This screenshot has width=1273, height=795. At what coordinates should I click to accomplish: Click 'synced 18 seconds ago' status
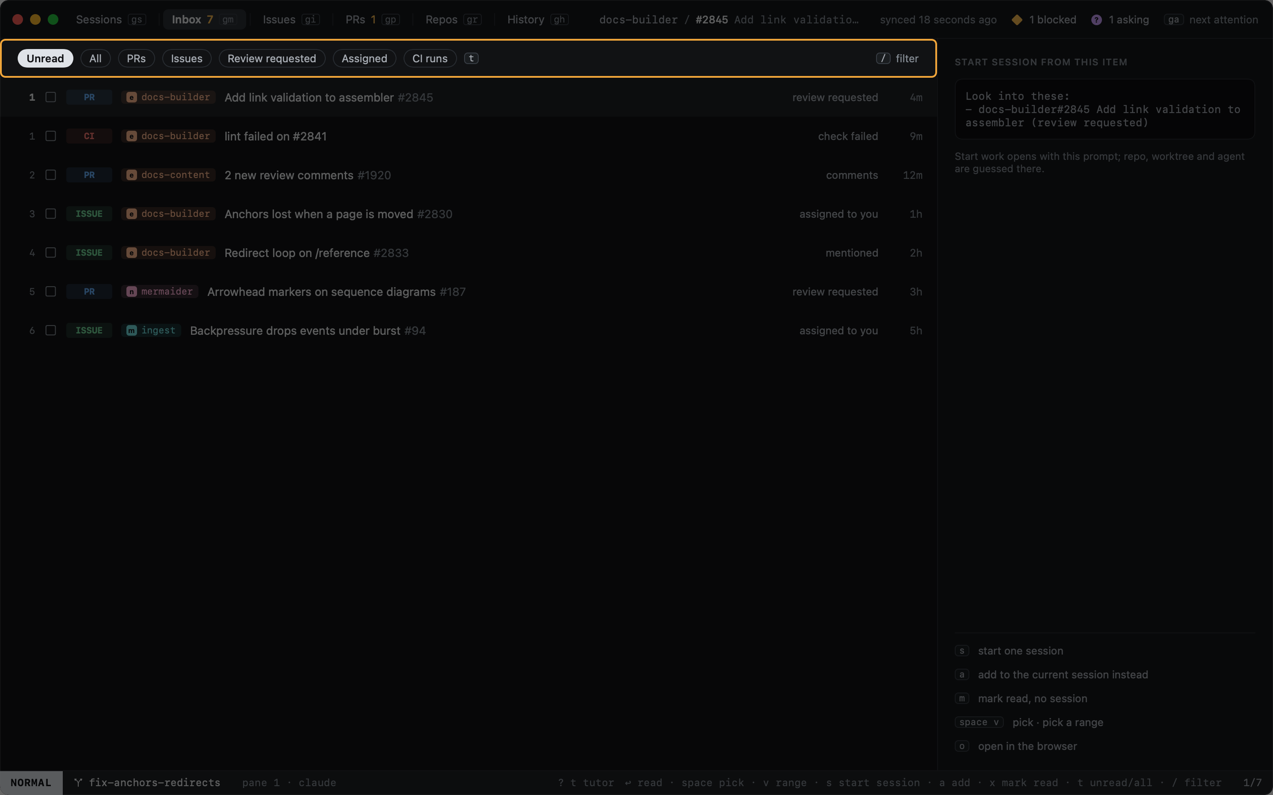click(938, 20)
